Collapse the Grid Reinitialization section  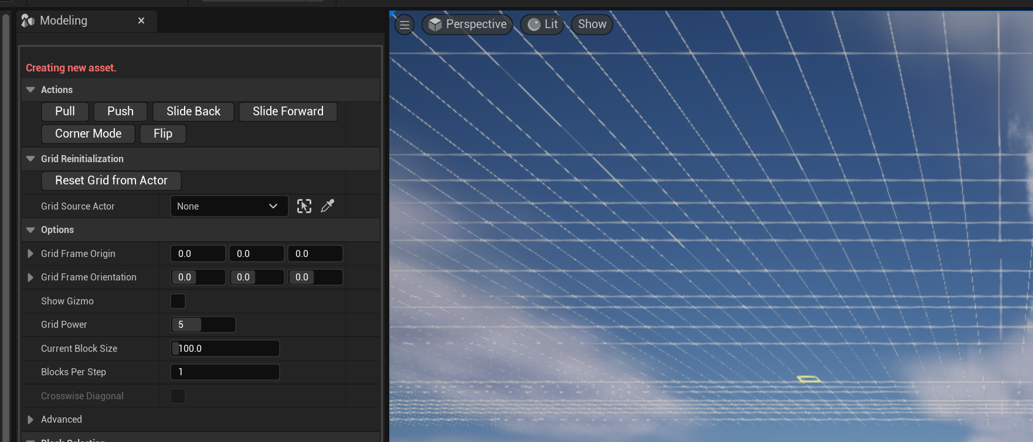click(x=30, y=159)
